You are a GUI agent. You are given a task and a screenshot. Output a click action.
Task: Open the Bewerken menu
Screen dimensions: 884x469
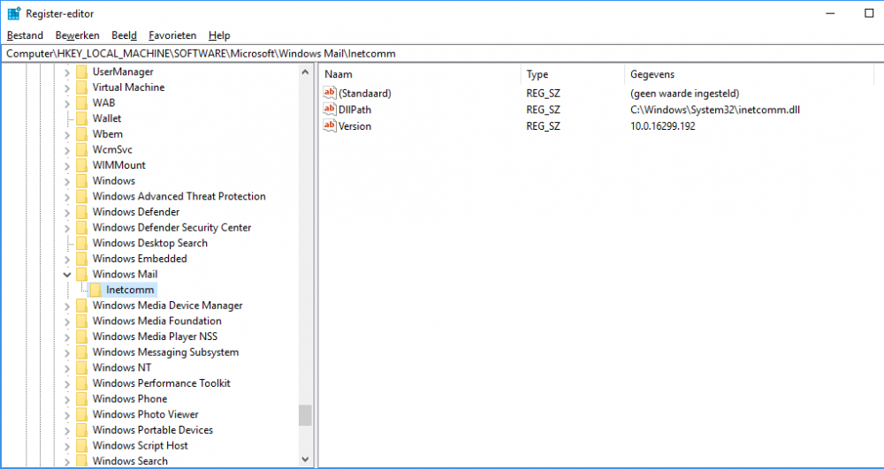77,35
